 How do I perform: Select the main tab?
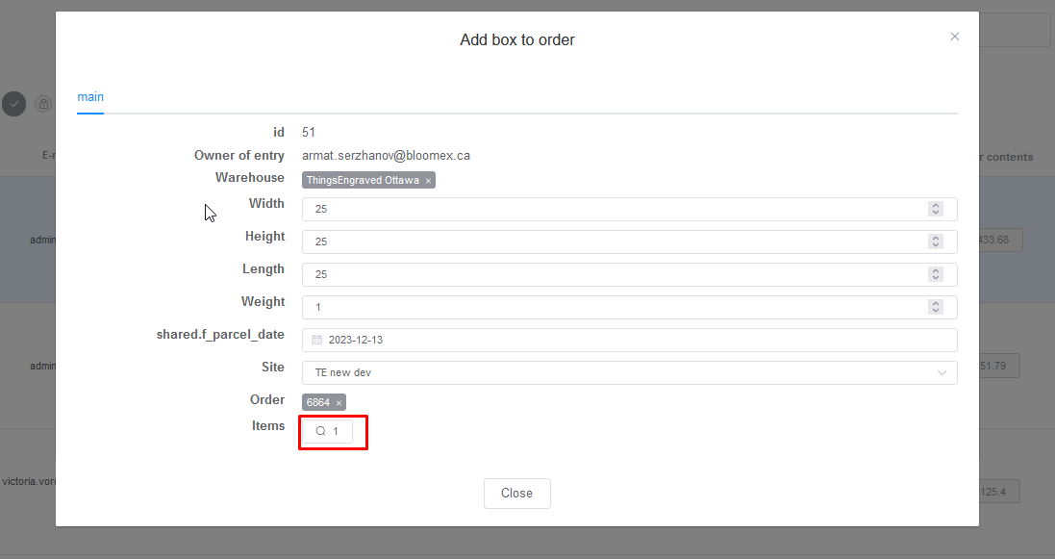tap(90, 97)
